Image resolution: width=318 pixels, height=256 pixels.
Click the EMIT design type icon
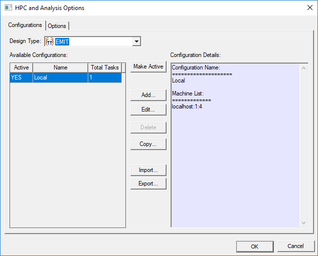click(50, 41)
